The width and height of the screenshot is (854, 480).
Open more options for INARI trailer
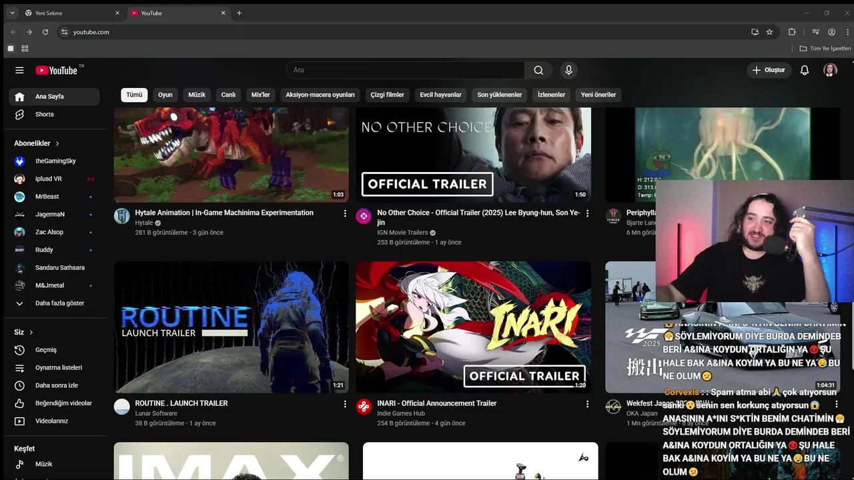coord(587,404)
